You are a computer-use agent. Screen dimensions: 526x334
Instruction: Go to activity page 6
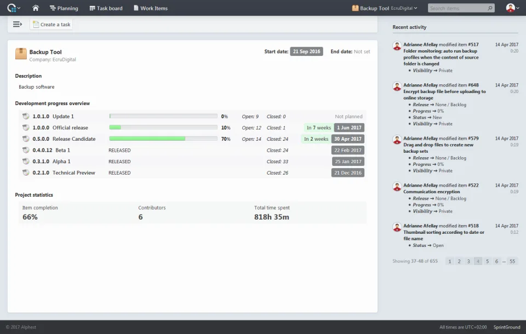click(497, 261)
